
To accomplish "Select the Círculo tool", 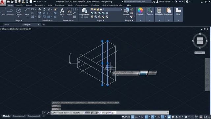I will pyautogui.click(x=18, y=12).
